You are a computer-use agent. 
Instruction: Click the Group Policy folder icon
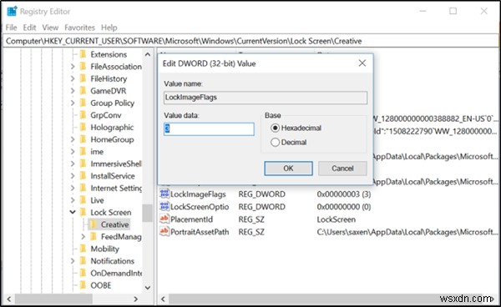click(x=83, y=103)
